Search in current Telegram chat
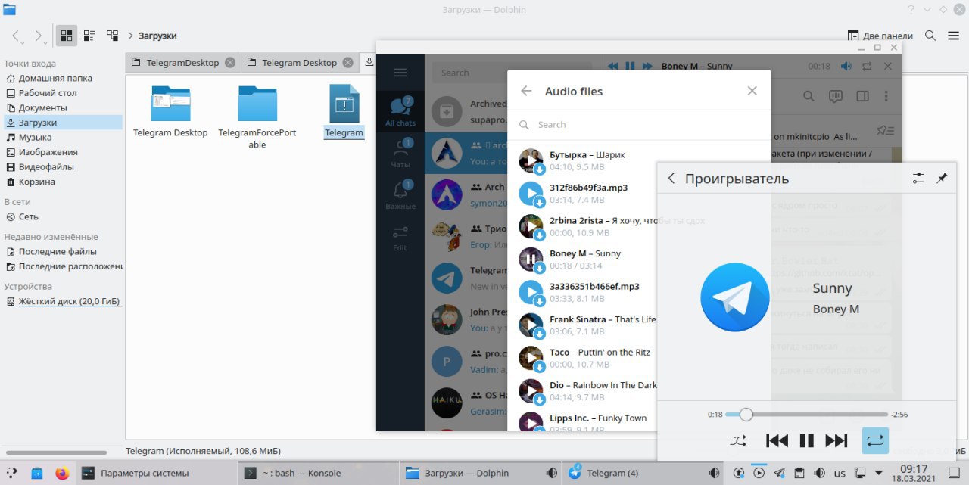Screen dimensions: 969x485 [809, 96]
